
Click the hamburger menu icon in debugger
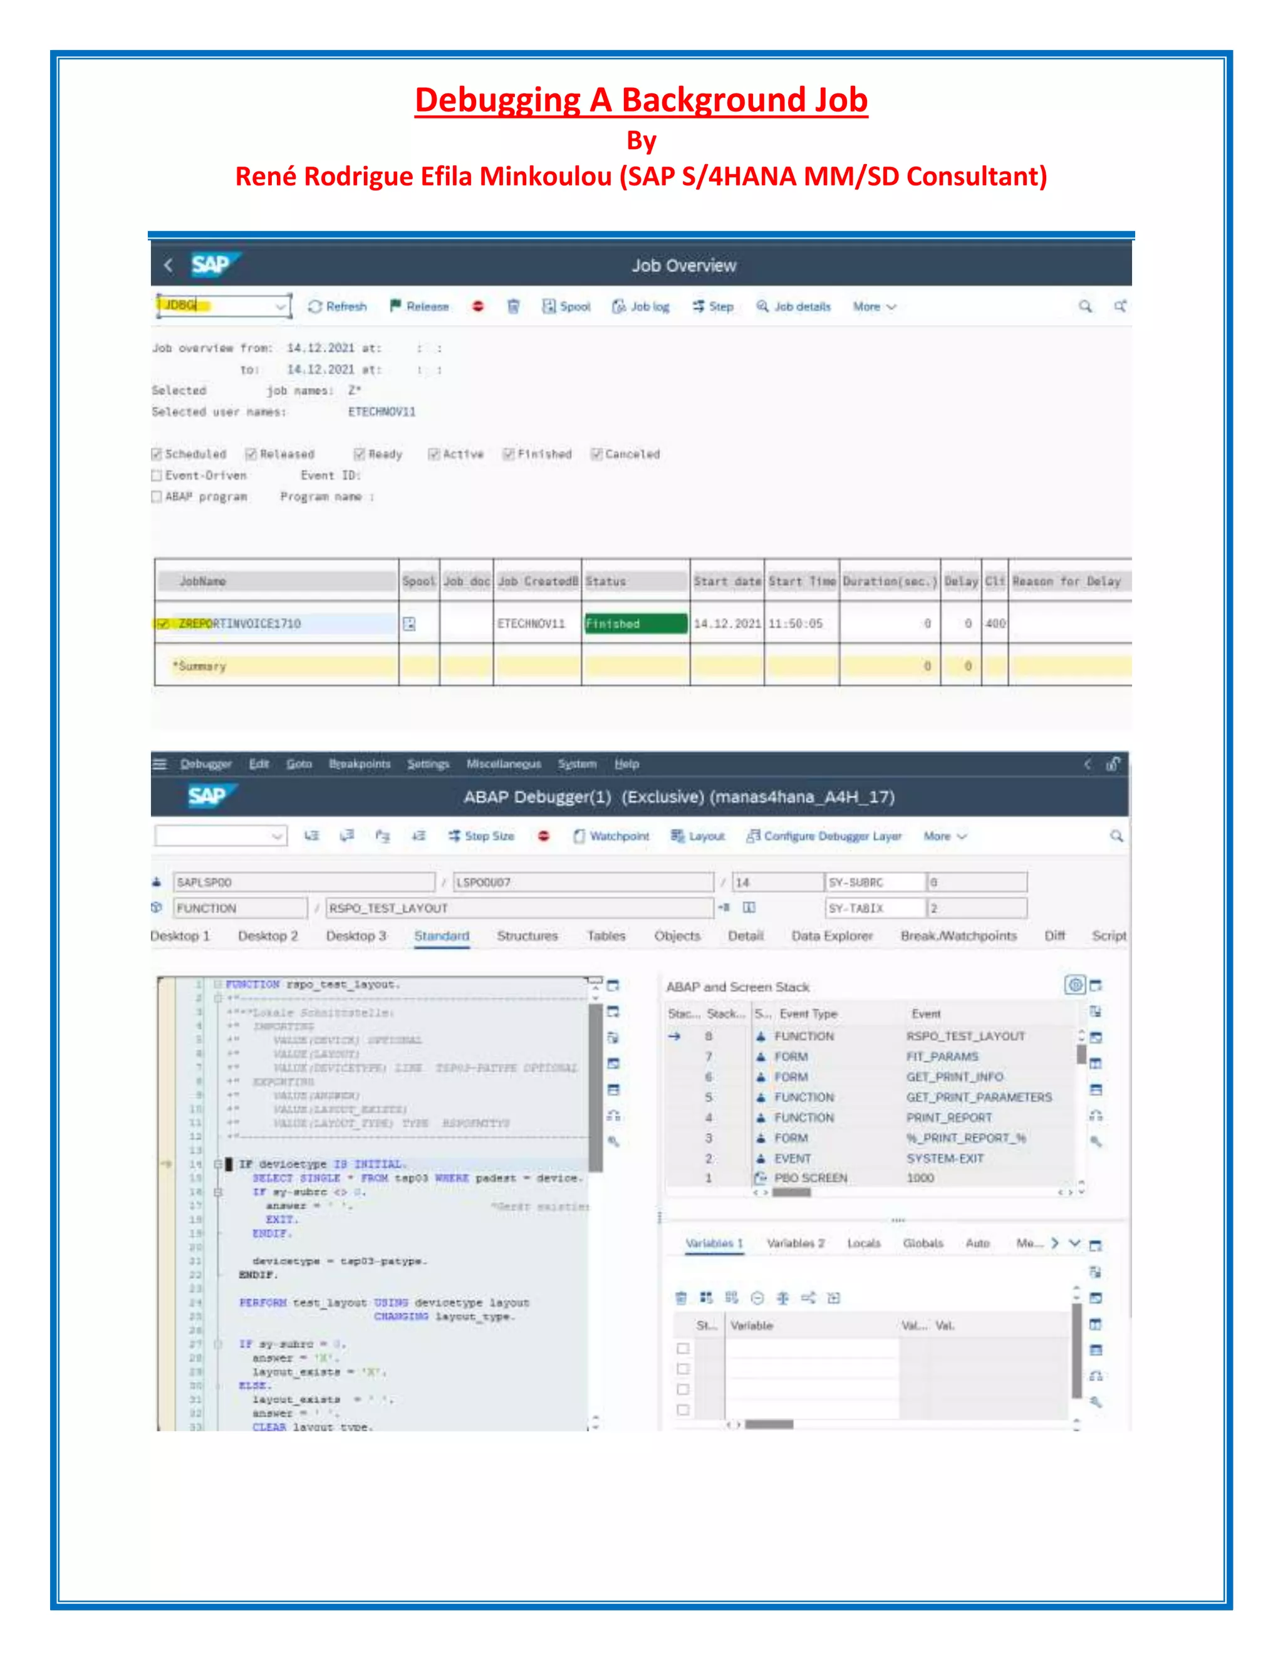coord(160,764)
